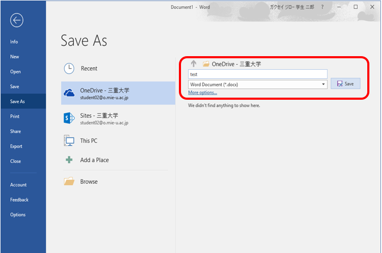Open Word Options

(x=18, y=215)
